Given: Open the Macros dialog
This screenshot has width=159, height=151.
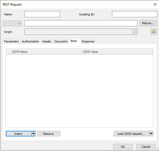Looking at the screenshot, I should [x=148, y=23].
